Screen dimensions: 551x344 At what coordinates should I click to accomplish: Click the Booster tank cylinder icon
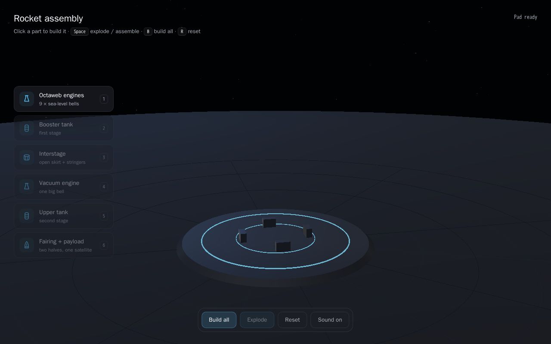(x=26, y=128)
